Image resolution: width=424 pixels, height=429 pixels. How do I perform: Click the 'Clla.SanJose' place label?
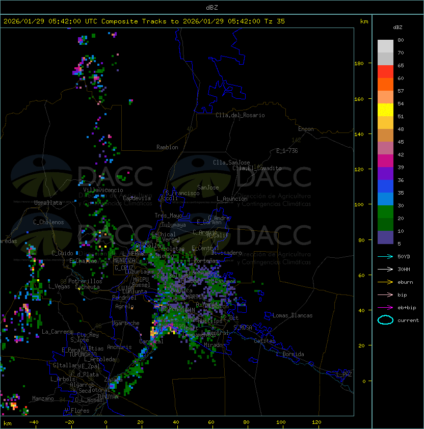231,163
